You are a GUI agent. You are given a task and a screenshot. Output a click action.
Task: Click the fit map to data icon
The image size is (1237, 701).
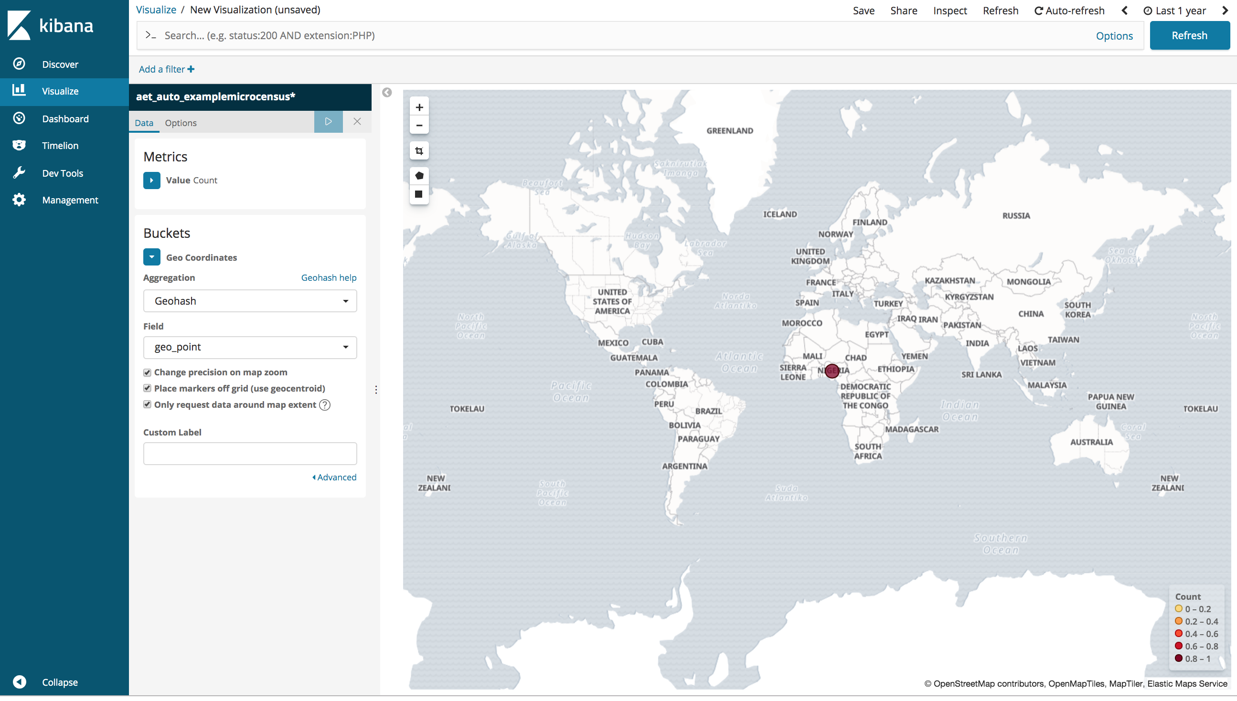point(419,150)
